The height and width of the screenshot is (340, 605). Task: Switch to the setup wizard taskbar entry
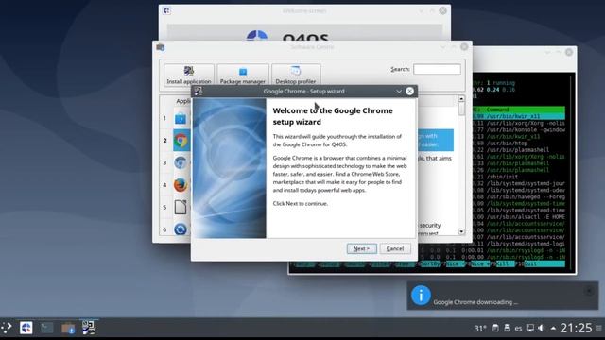click(89, 328)
